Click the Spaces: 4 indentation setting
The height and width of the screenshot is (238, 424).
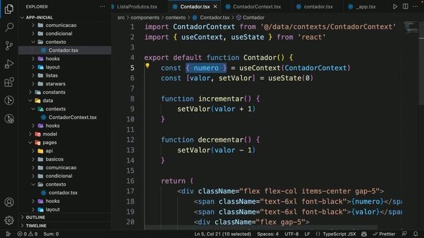268,234
